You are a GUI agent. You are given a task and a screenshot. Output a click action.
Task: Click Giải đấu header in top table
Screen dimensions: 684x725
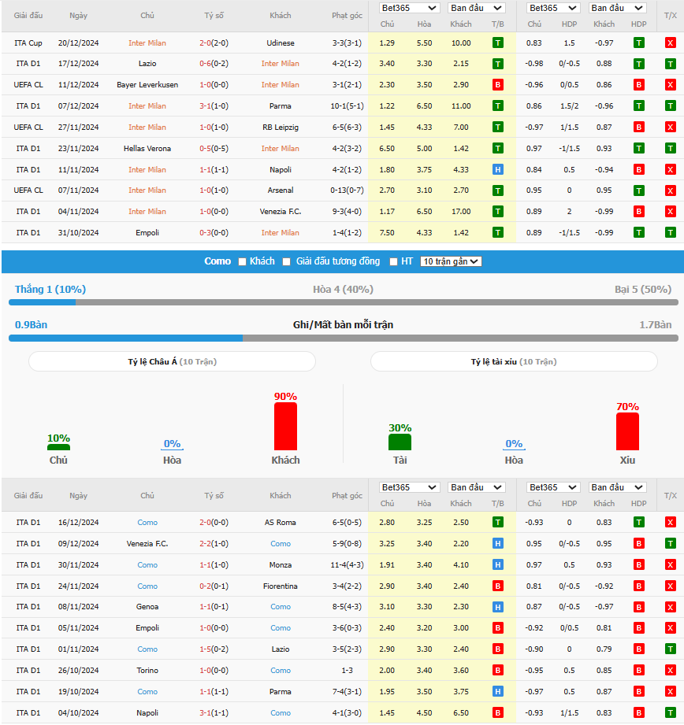(28, 16)
